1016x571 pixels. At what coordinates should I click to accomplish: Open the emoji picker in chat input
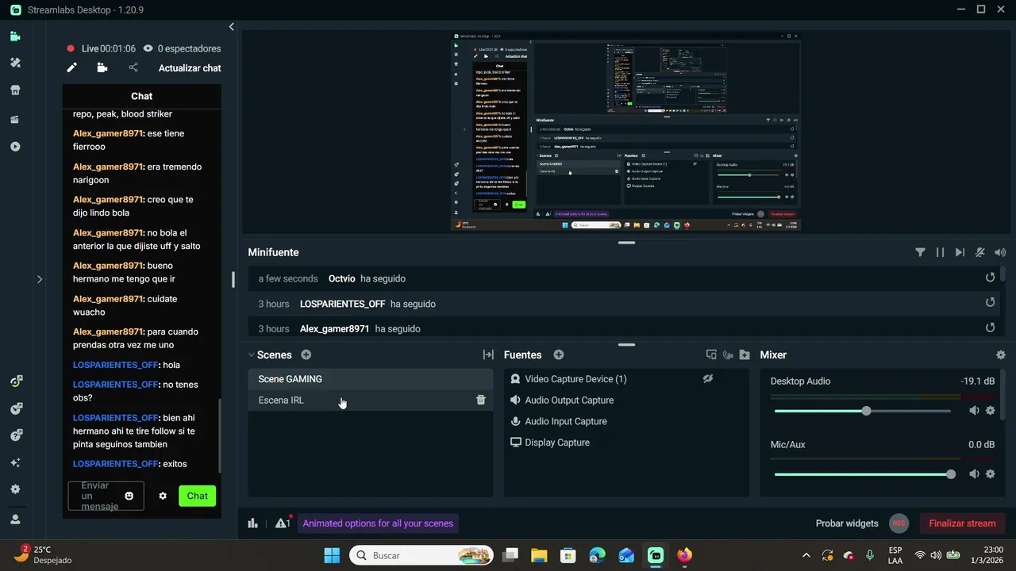coord(129,496)
